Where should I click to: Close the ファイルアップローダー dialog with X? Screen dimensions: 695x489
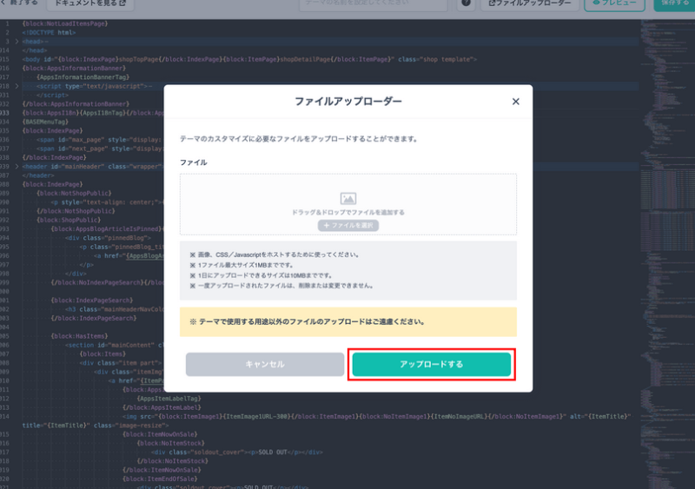click(515, 102)
